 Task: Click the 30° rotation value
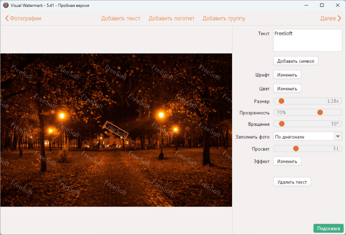pyautogui.click(x=334, y=123)
